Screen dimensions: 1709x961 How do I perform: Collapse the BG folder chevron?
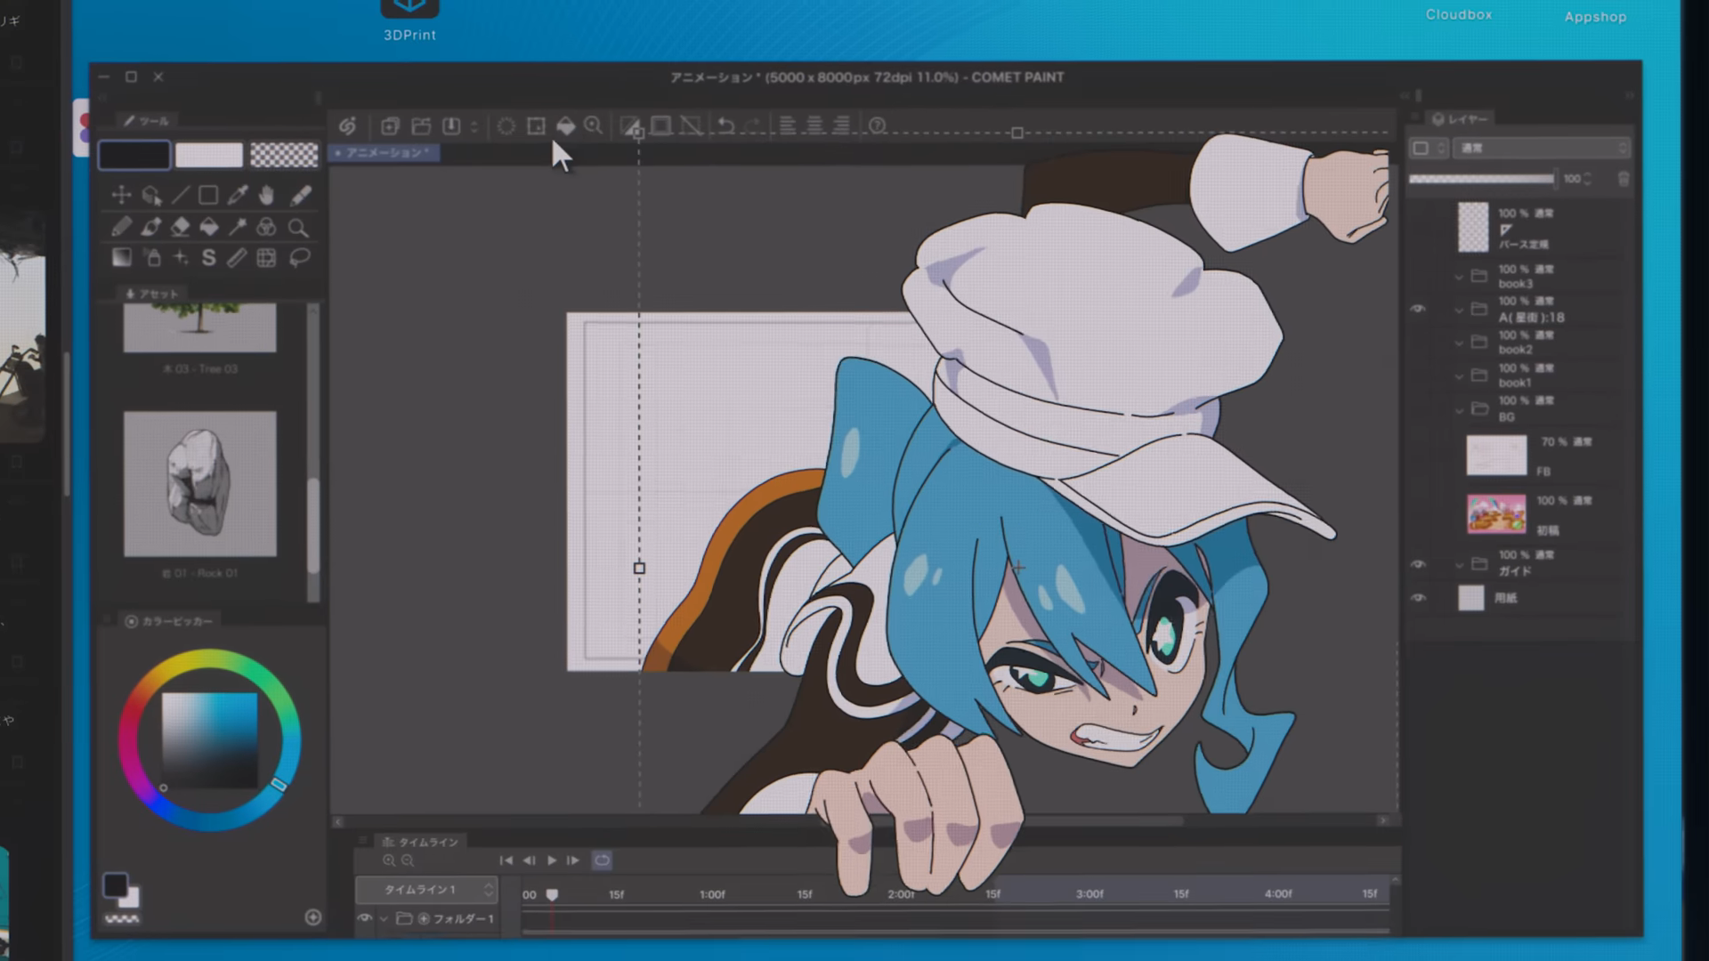(1459, 410)
